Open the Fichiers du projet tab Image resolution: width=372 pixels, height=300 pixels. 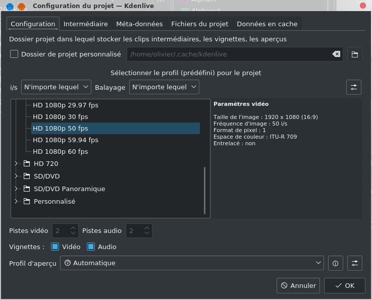(x=199, y=24)
